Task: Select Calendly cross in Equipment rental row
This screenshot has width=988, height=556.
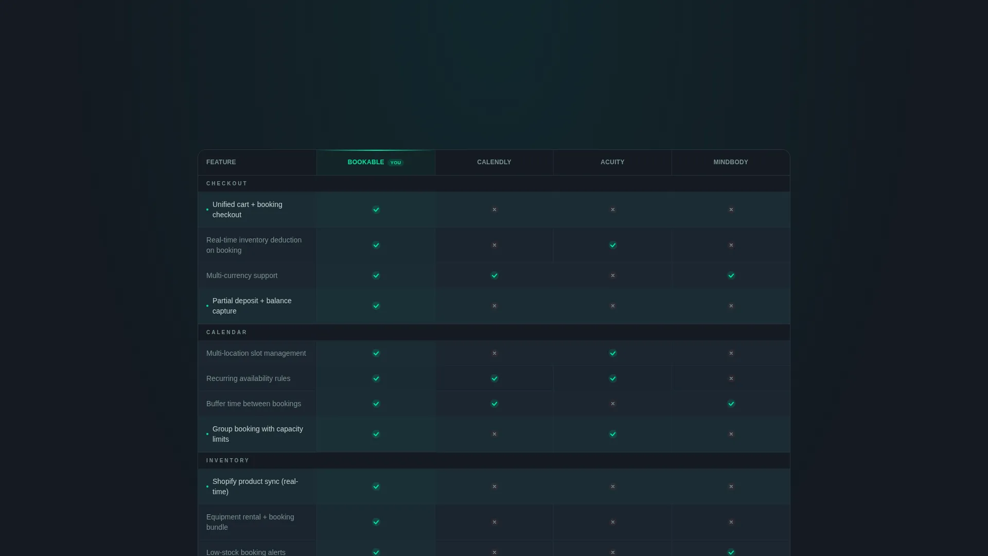Action: (x=495, y=522)
